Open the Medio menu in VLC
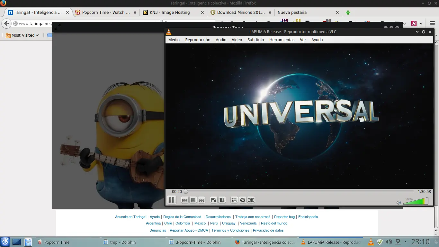Screen dimensions: 439x247 click(174, 40)
